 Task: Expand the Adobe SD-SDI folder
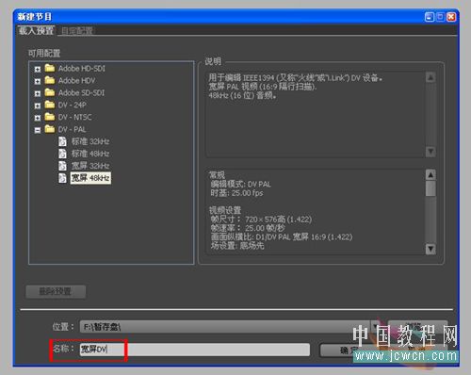point(38,93)
